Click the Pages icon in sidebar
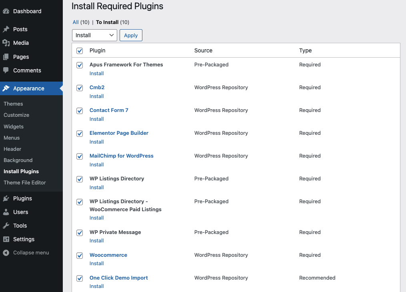The height and width of the screenshot is (292, 406). pos(6,57)
